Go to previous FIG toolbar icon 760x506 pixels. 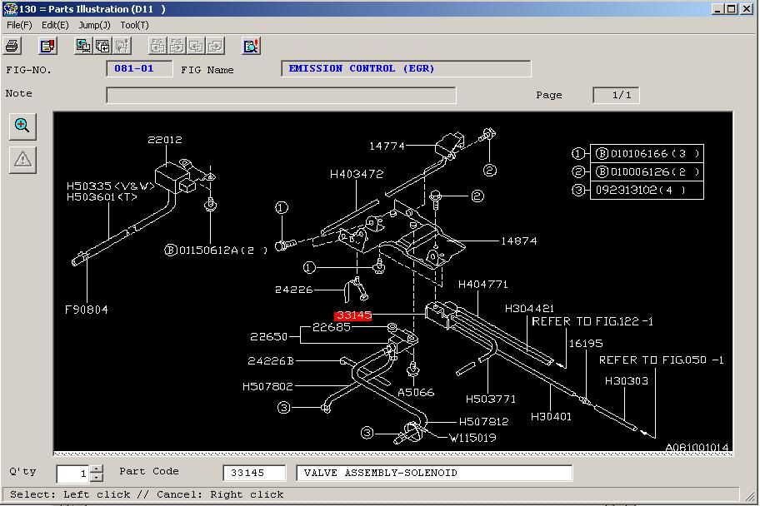(x=157, y=46)
